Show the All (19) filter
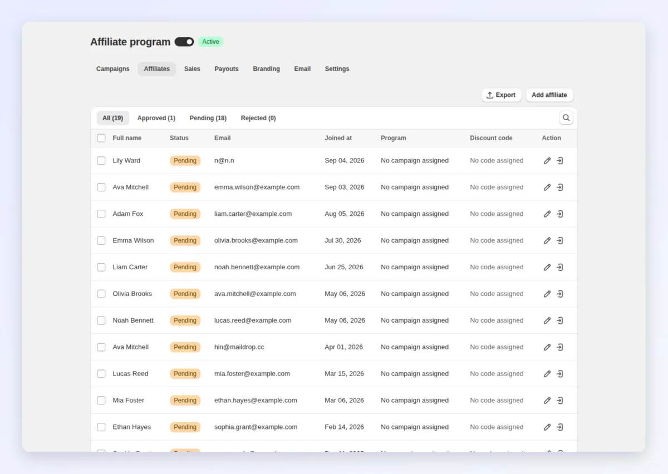 [x=113, y=118]
